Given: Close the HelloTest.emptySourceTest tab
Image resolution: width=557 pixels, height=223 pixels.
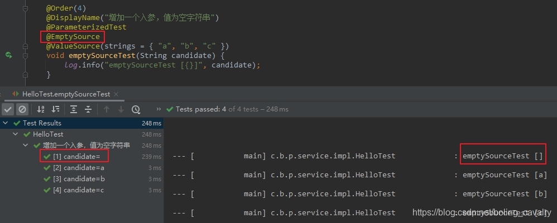Looking at the screenshot, I should click(116, 94).
